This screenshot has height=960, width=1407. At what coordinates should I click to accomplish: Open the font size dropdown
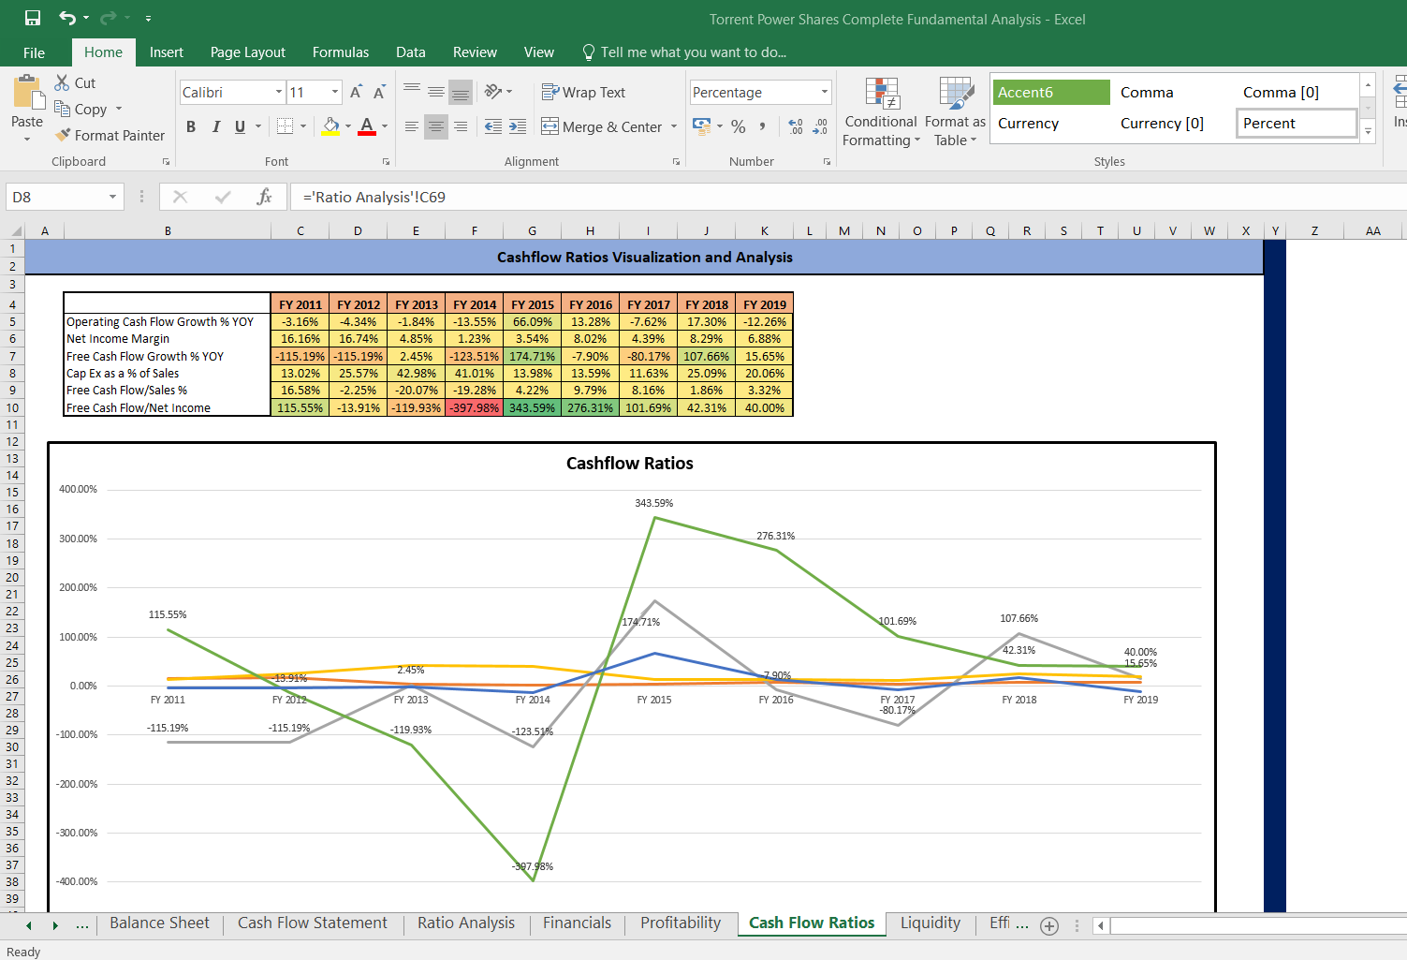335,92
